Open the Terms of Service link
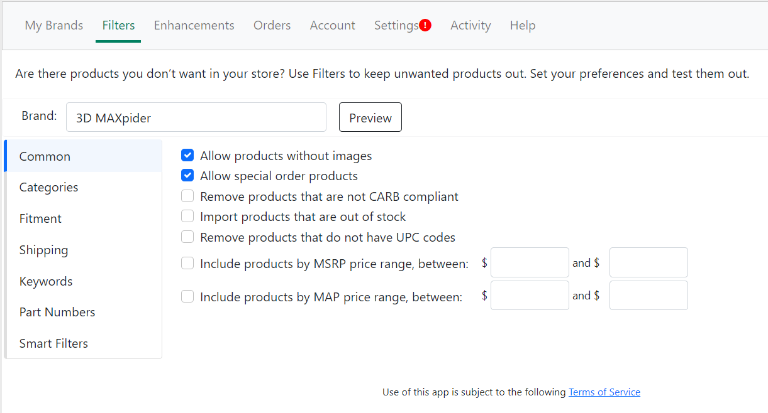 604,392
